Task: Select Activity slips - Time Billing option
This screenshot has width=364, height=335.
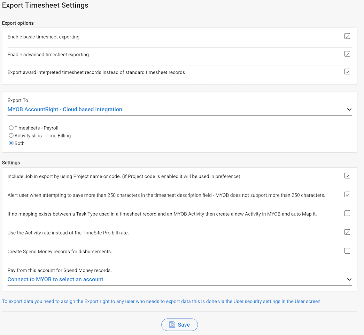Action: (11, 135)
